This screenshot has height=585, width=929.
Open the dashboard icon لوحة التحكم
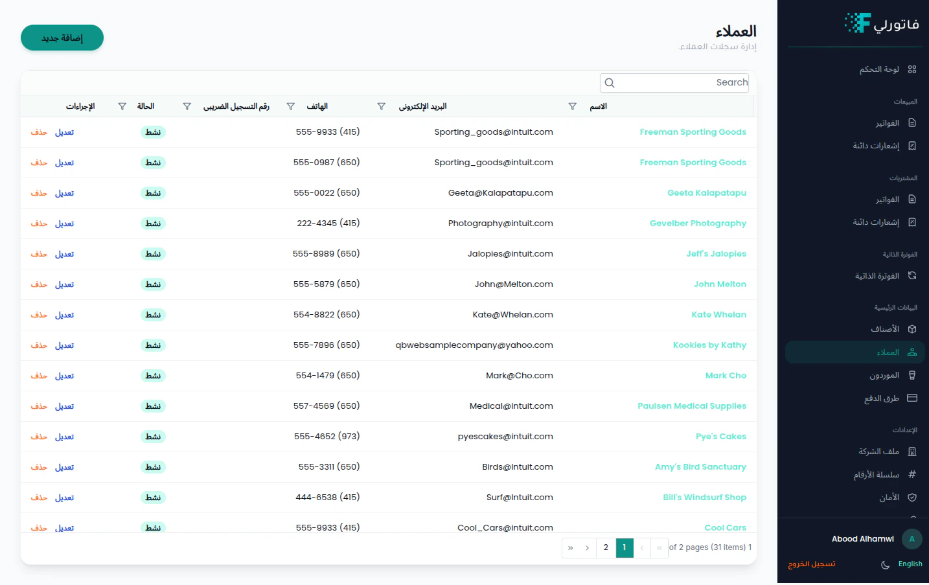coord(912,69)
